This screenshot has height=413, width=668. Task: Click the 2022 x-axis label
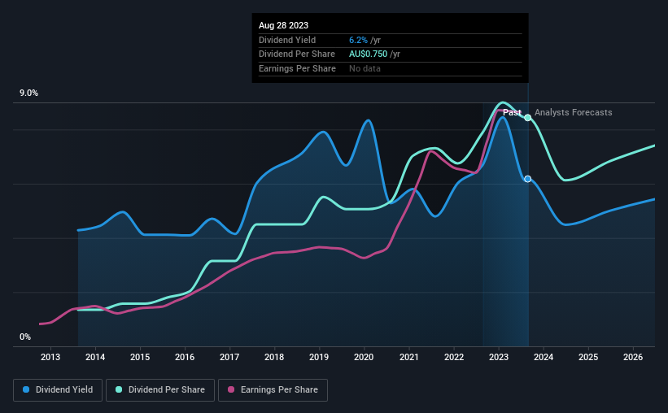[x=454, y=357]
